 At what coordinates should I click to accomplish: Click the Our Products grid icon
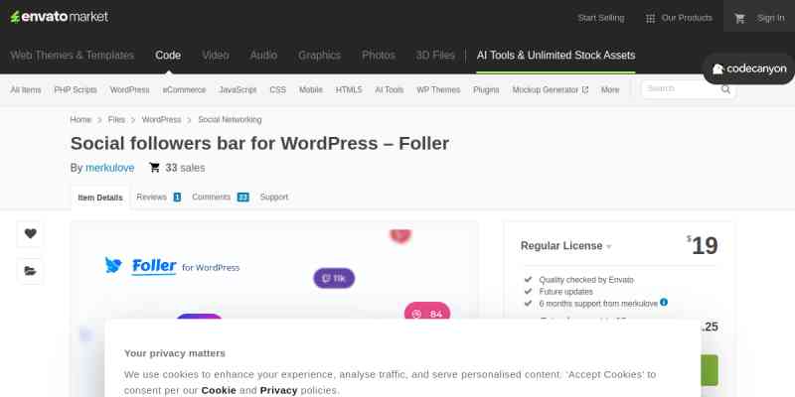click(x=650, y=18)
